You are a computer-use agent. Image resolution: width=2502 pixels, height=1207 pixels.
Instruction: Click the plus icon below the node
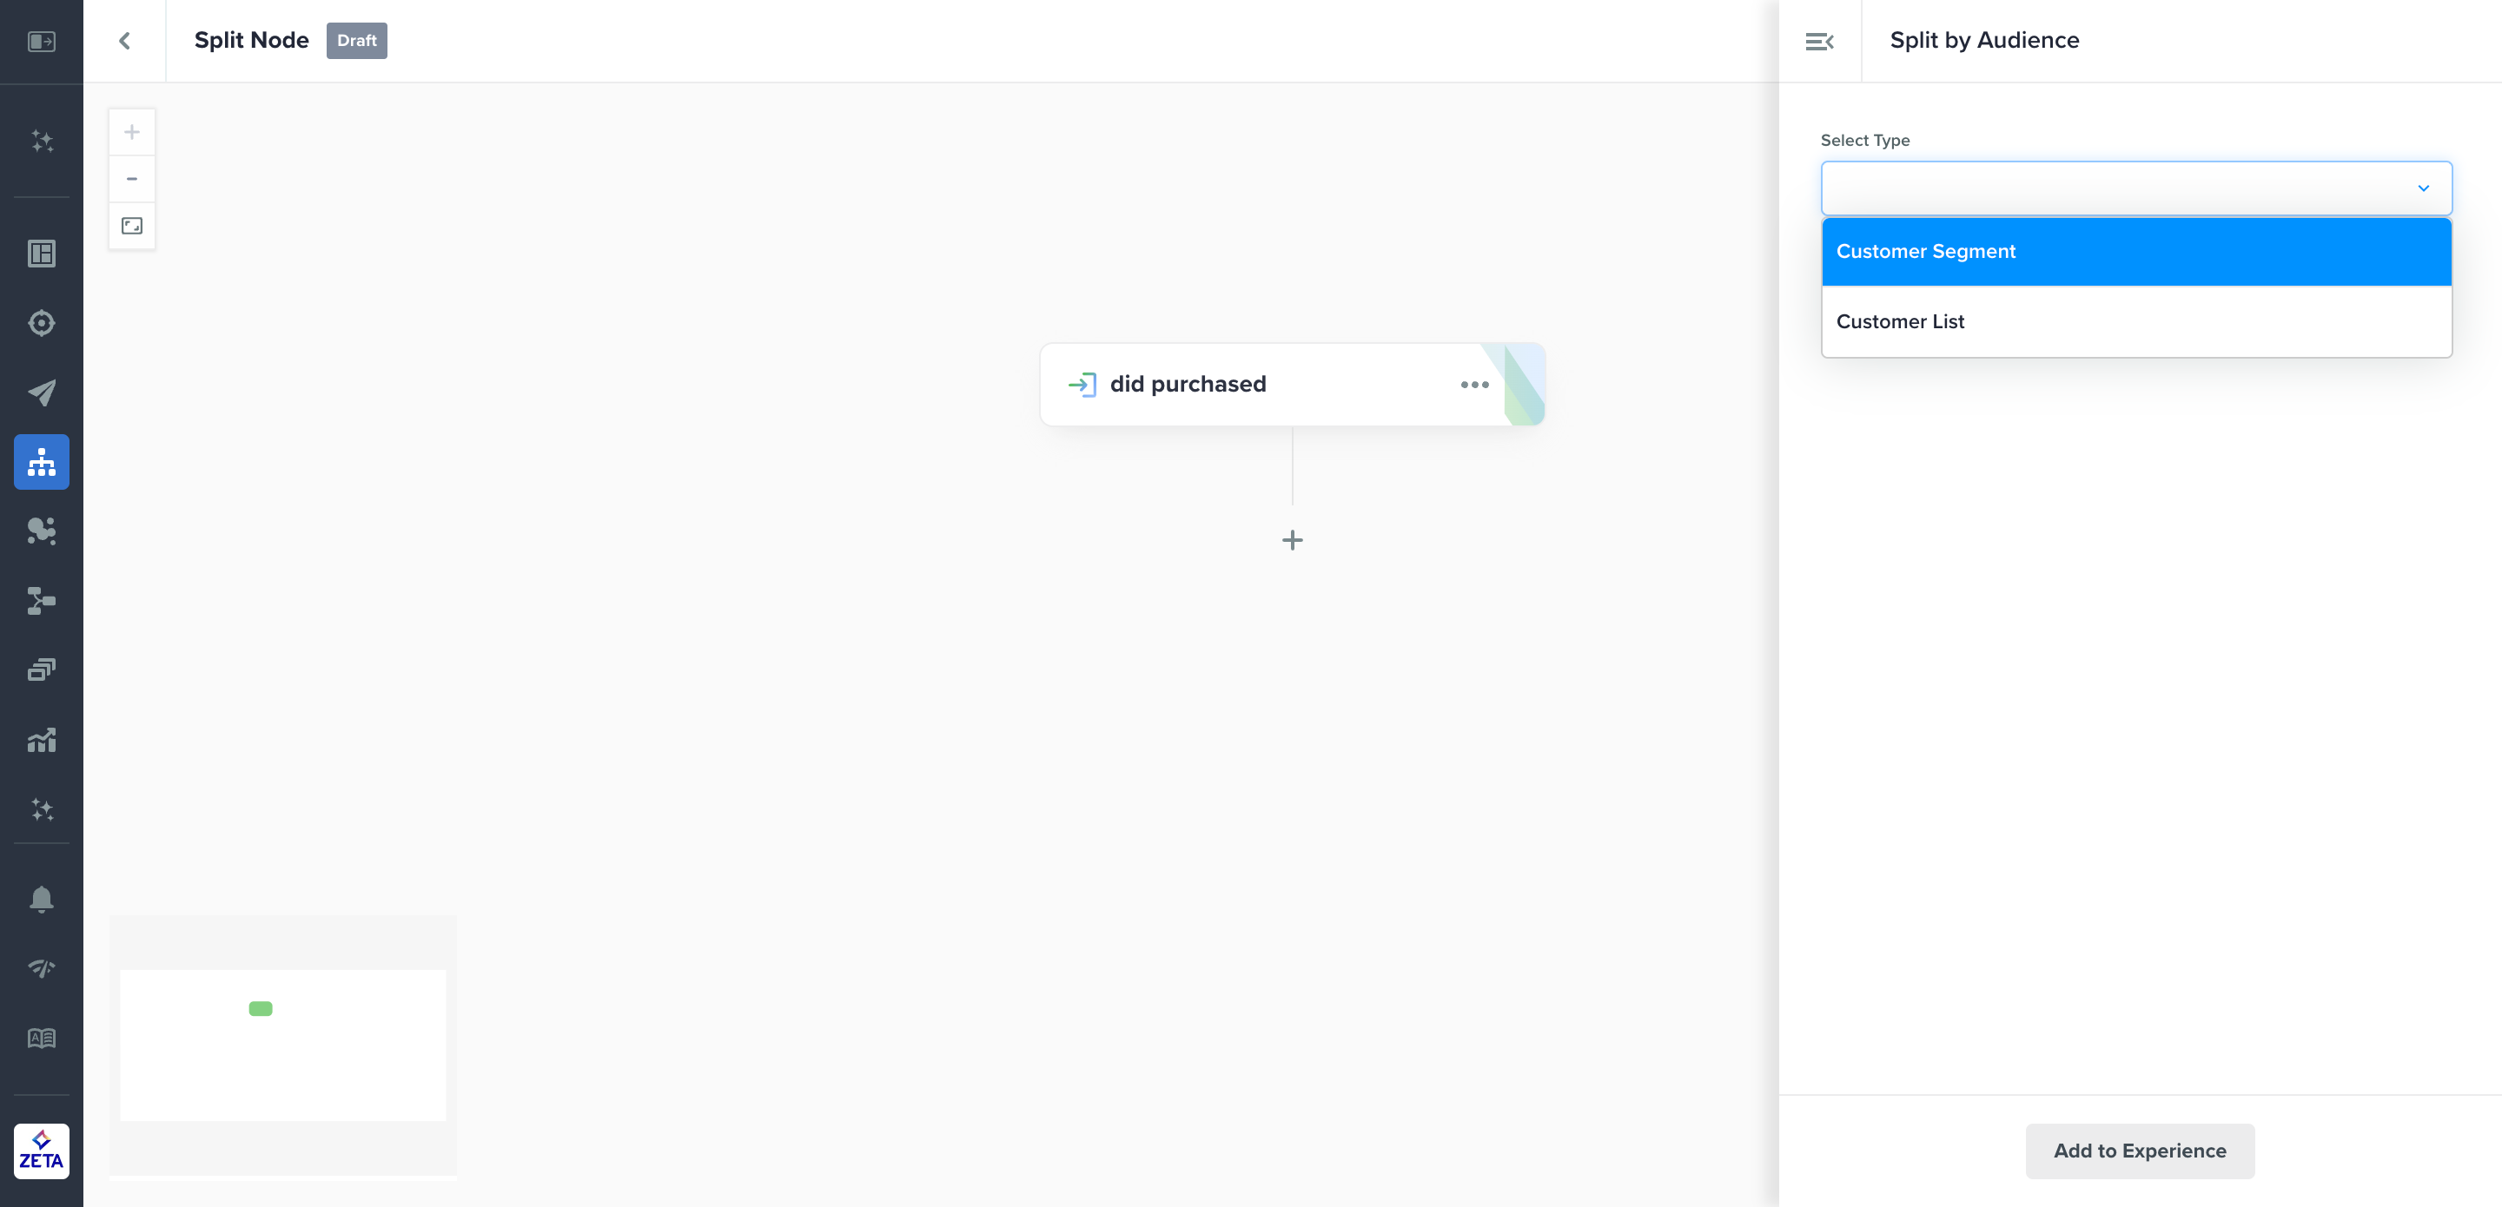point(1292,540)
